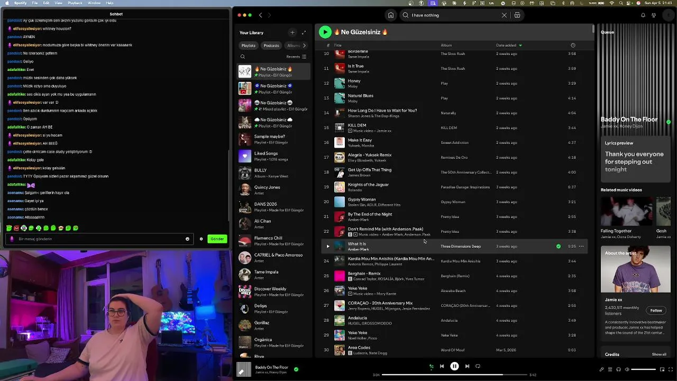Open the now playing album cover thumbnail
This screenshot has height=381, width=677.
[x=244, y=369]
